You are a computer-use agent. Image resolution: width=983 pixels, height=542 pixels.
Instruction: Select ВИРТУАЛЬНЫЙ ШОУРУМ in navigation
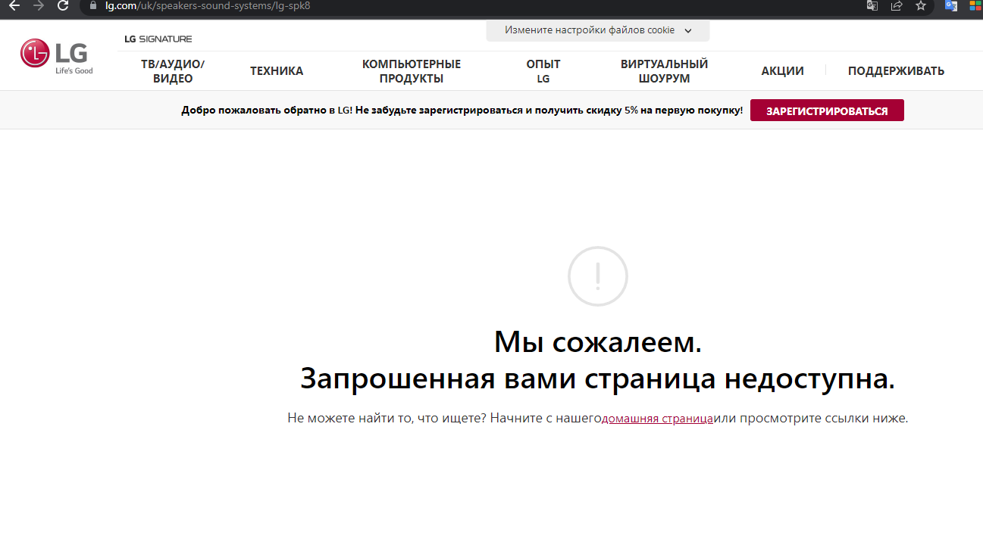[x=664, y=71]
